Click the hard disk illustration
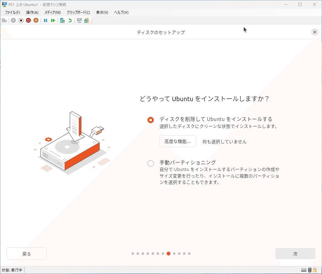Viewport: 322px width, 274px height. tap(72, 143)
